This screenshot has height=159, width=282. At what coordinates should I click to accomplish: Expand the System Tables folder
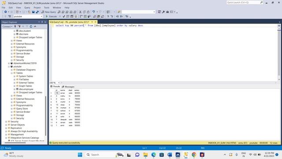(15, 76)
